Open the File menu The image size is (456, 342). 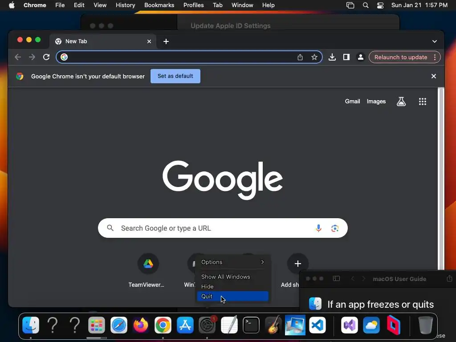pos(60,5)
